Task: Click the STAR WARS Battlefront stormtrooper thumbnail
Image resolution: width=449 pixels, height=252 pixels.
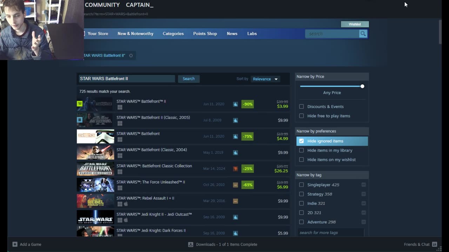Action: [95, 136]
